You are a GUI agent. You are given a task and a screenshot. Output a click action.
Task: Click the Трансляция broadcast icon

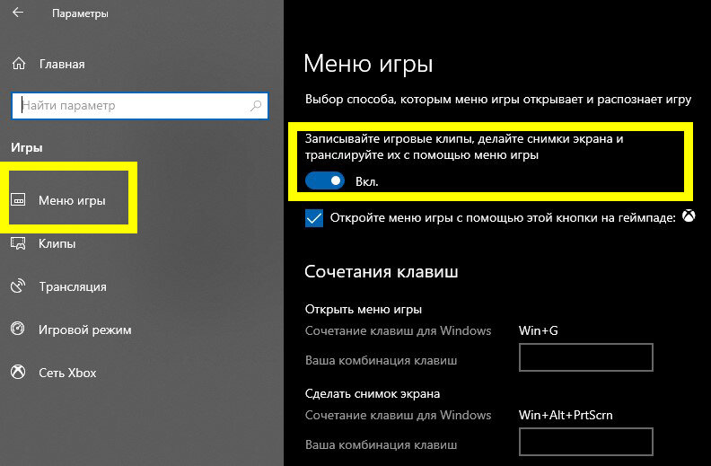tap(18, 286)
